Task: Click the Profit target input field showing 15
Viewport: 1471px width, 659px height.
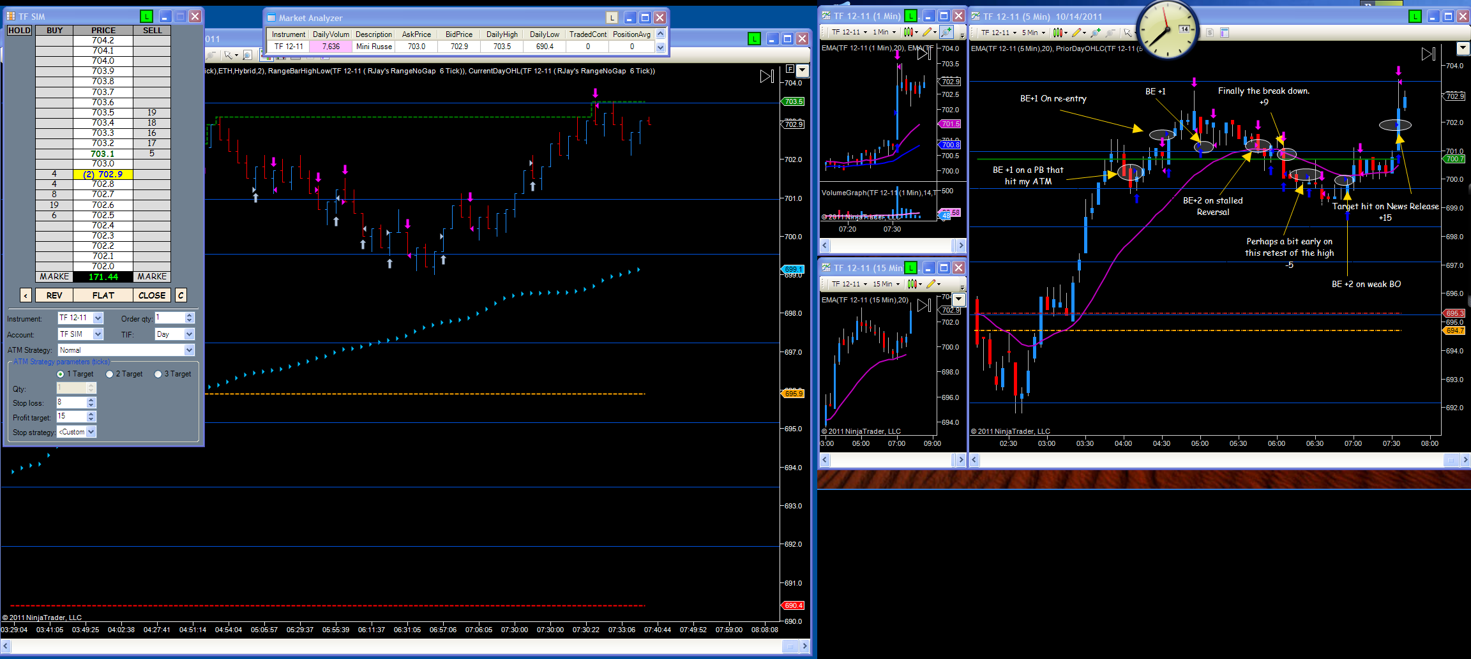Action: [x=72, y=417]
